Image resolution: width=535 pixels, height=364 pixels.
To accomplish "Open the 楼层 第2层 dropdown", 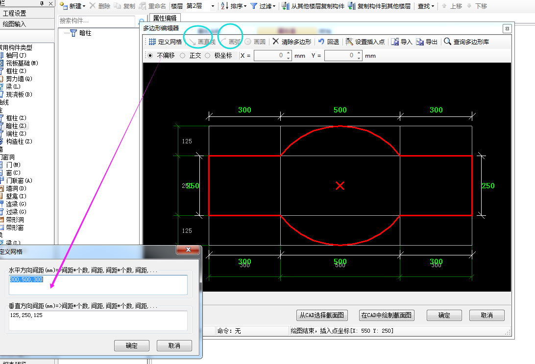I will [213, 6].
